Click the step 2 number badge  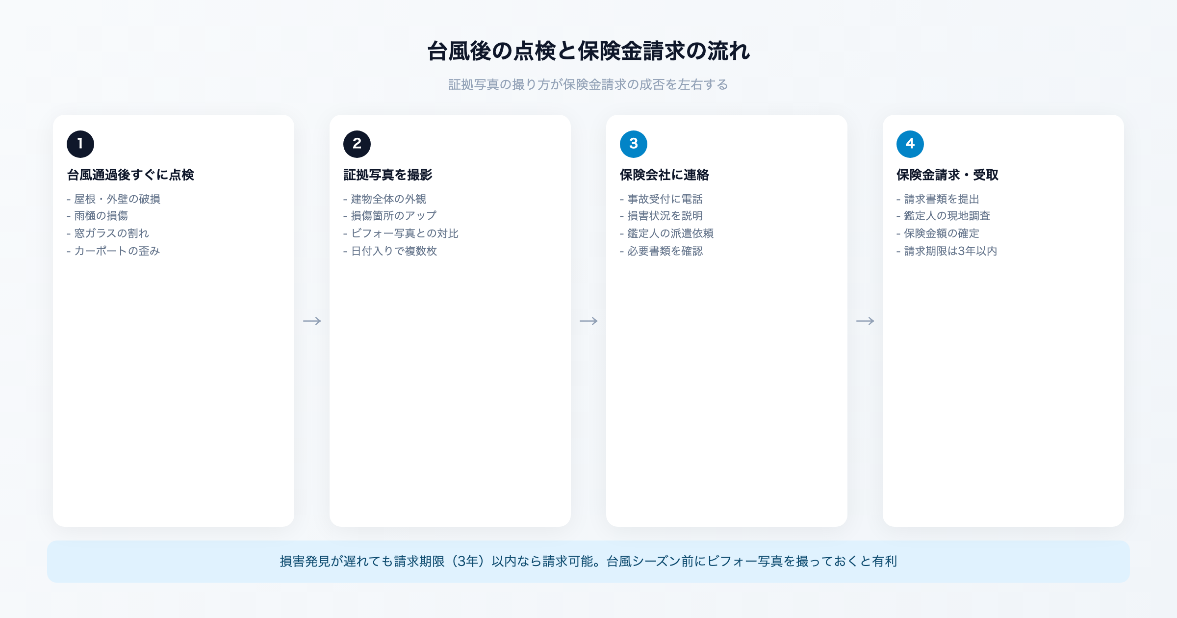coord(357,144)
